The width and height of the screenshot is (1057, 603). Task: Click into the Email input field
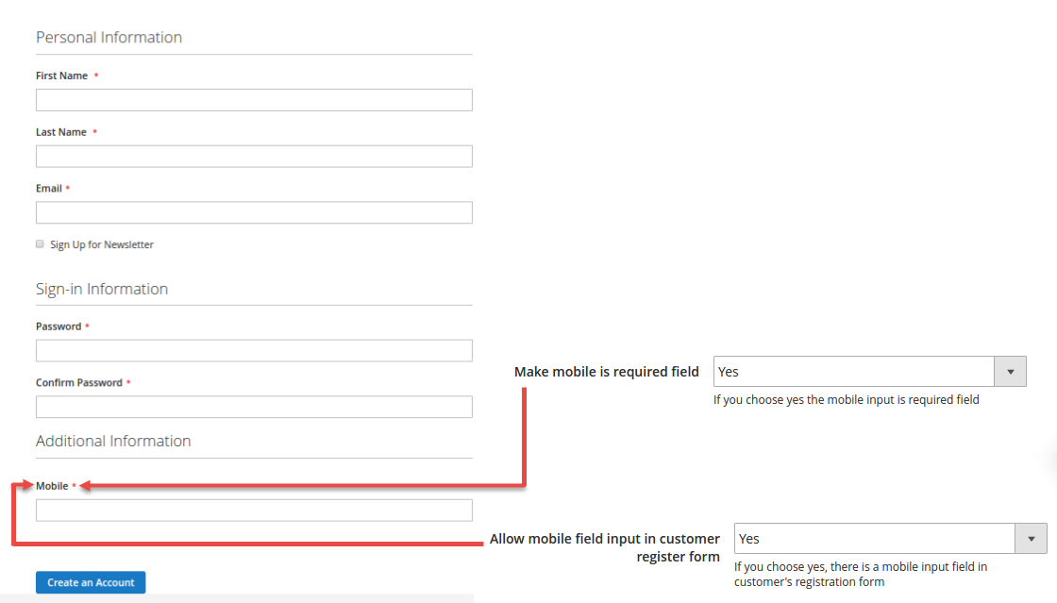254,212
